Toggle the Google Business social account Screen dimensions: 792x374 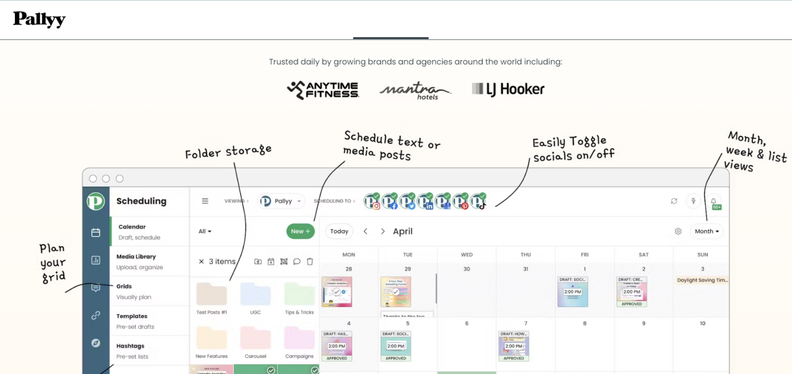(443, 201)
